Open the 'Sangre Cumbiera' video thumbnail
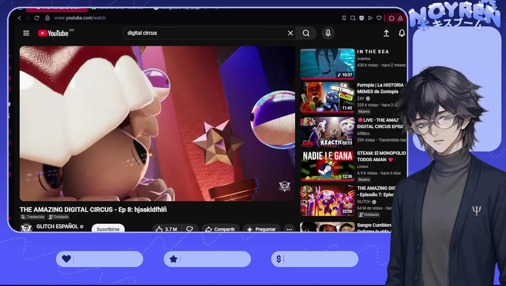The height and width of the screenshot is (286, 506). tap(327, 227)
